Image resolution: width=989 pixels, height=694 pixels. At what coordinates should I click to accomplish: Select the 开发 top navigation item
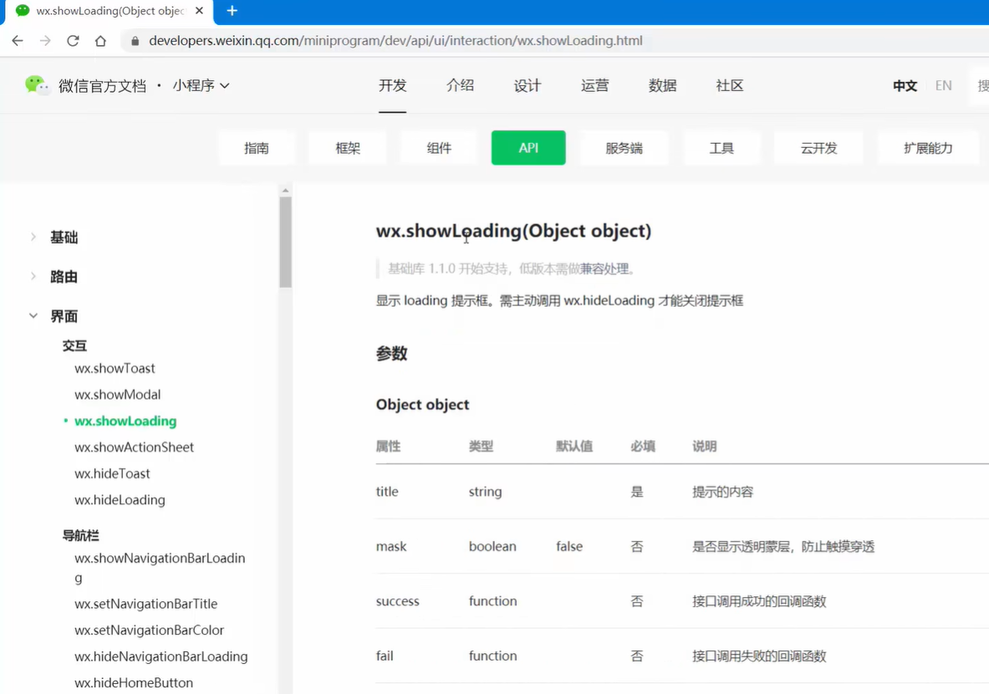[x=392, y=85]
